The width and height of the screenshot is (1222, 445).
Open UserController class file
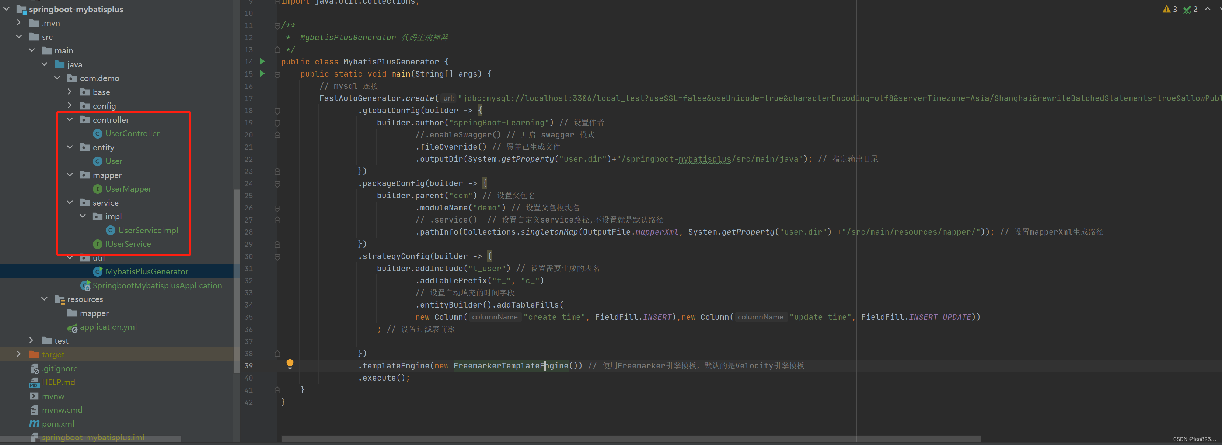132,133
